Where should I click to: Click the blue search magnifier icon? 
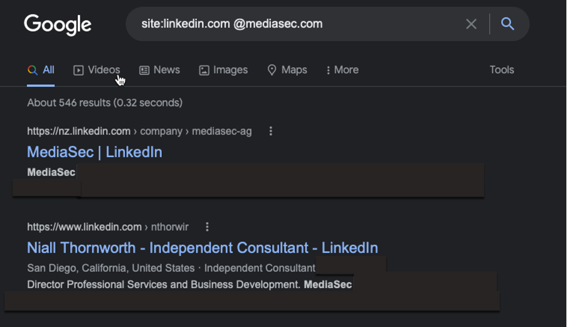tap(507, 24)
